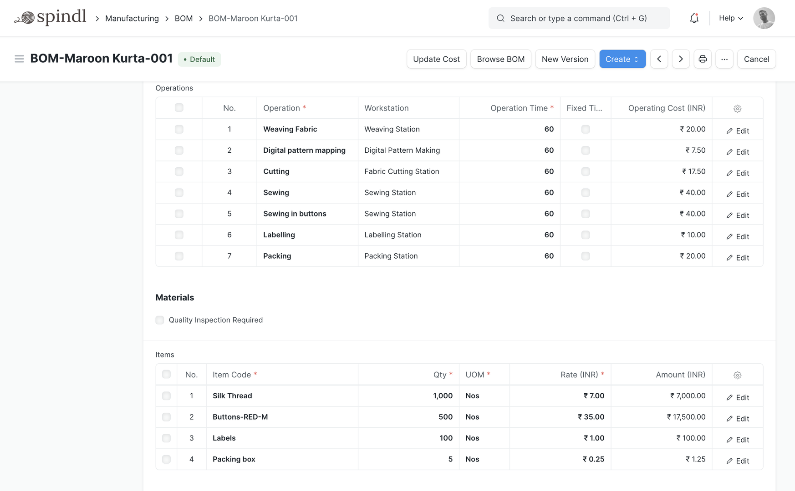Tick the Fixed Time checkbox for Sewing
Viewport: 795px width, 491px height.
(586, 193)
